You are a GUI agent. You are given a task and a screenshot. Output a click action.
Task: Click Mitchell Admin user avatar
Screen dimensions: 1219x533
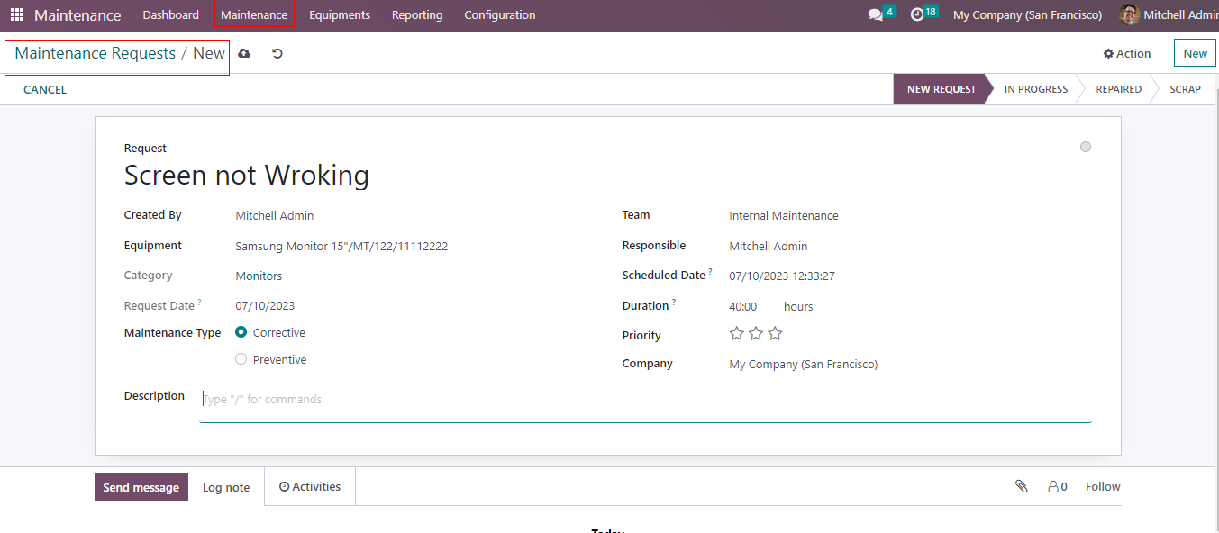tap(1129, 15)
